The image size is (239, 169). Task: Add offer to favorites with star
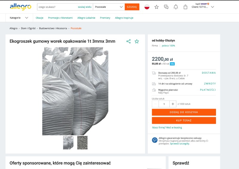(x=137, y=41)
